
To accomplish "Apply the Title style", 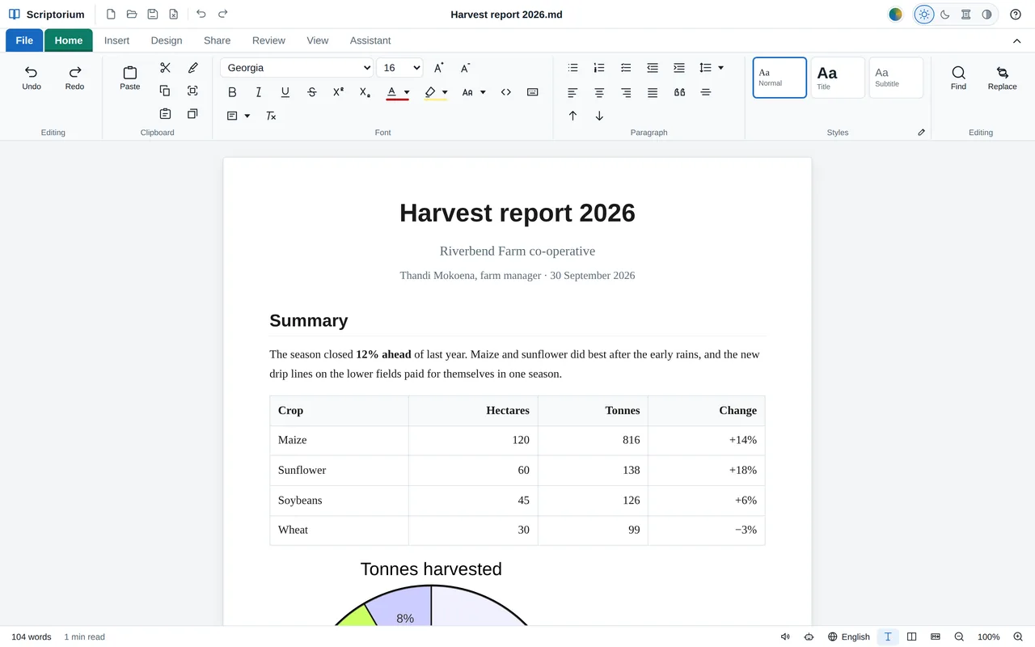I will [x=838, y=78].
